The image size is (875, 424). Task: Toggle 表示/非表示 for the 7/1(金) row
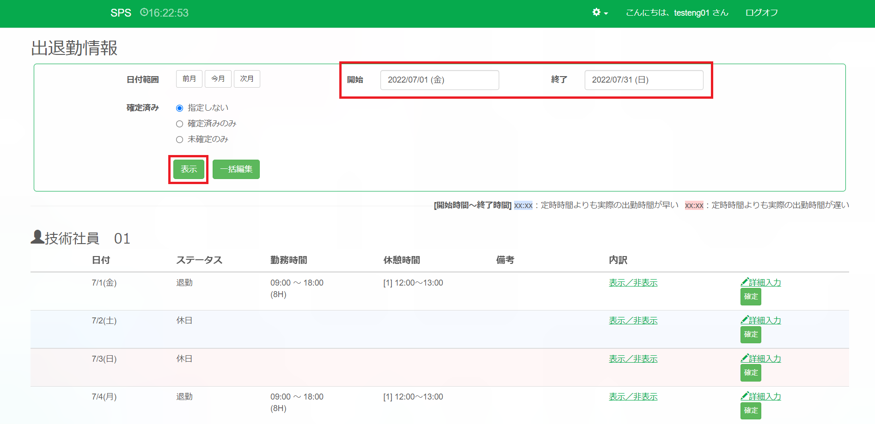coord(633,282)
